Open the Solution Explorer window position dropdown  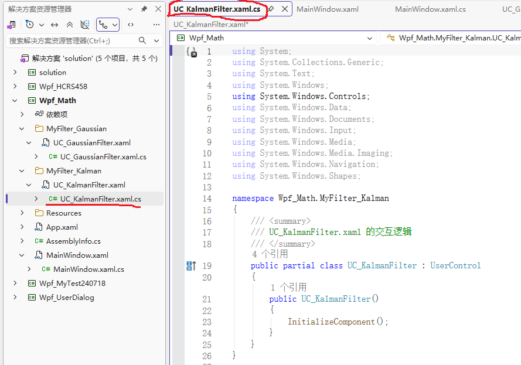tap(130, 9)
